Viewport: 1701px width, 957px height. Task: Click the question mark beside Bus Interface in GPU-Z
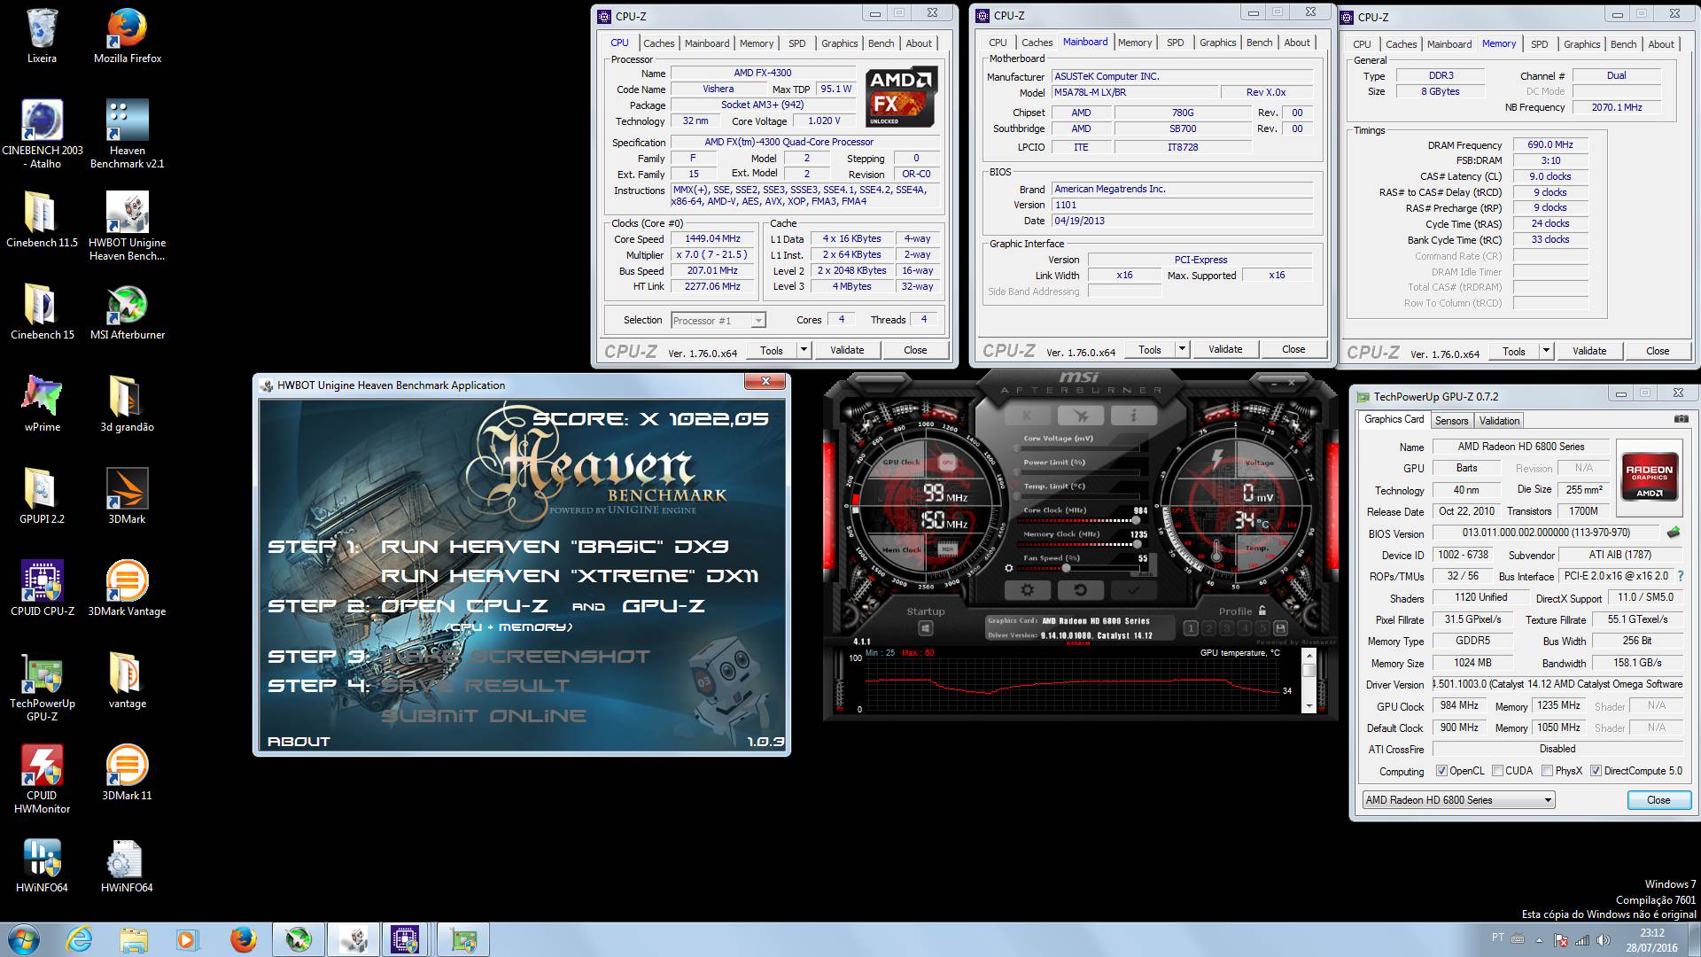1681,576
